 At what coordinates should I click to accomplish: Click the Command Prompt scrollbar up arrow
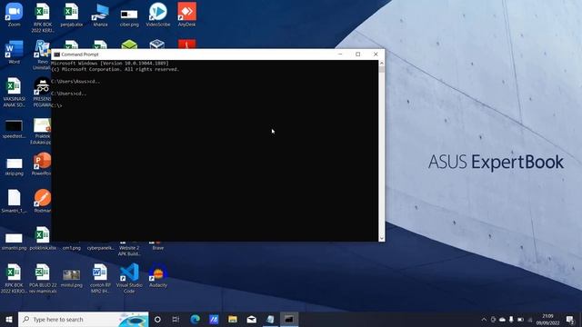382,64
